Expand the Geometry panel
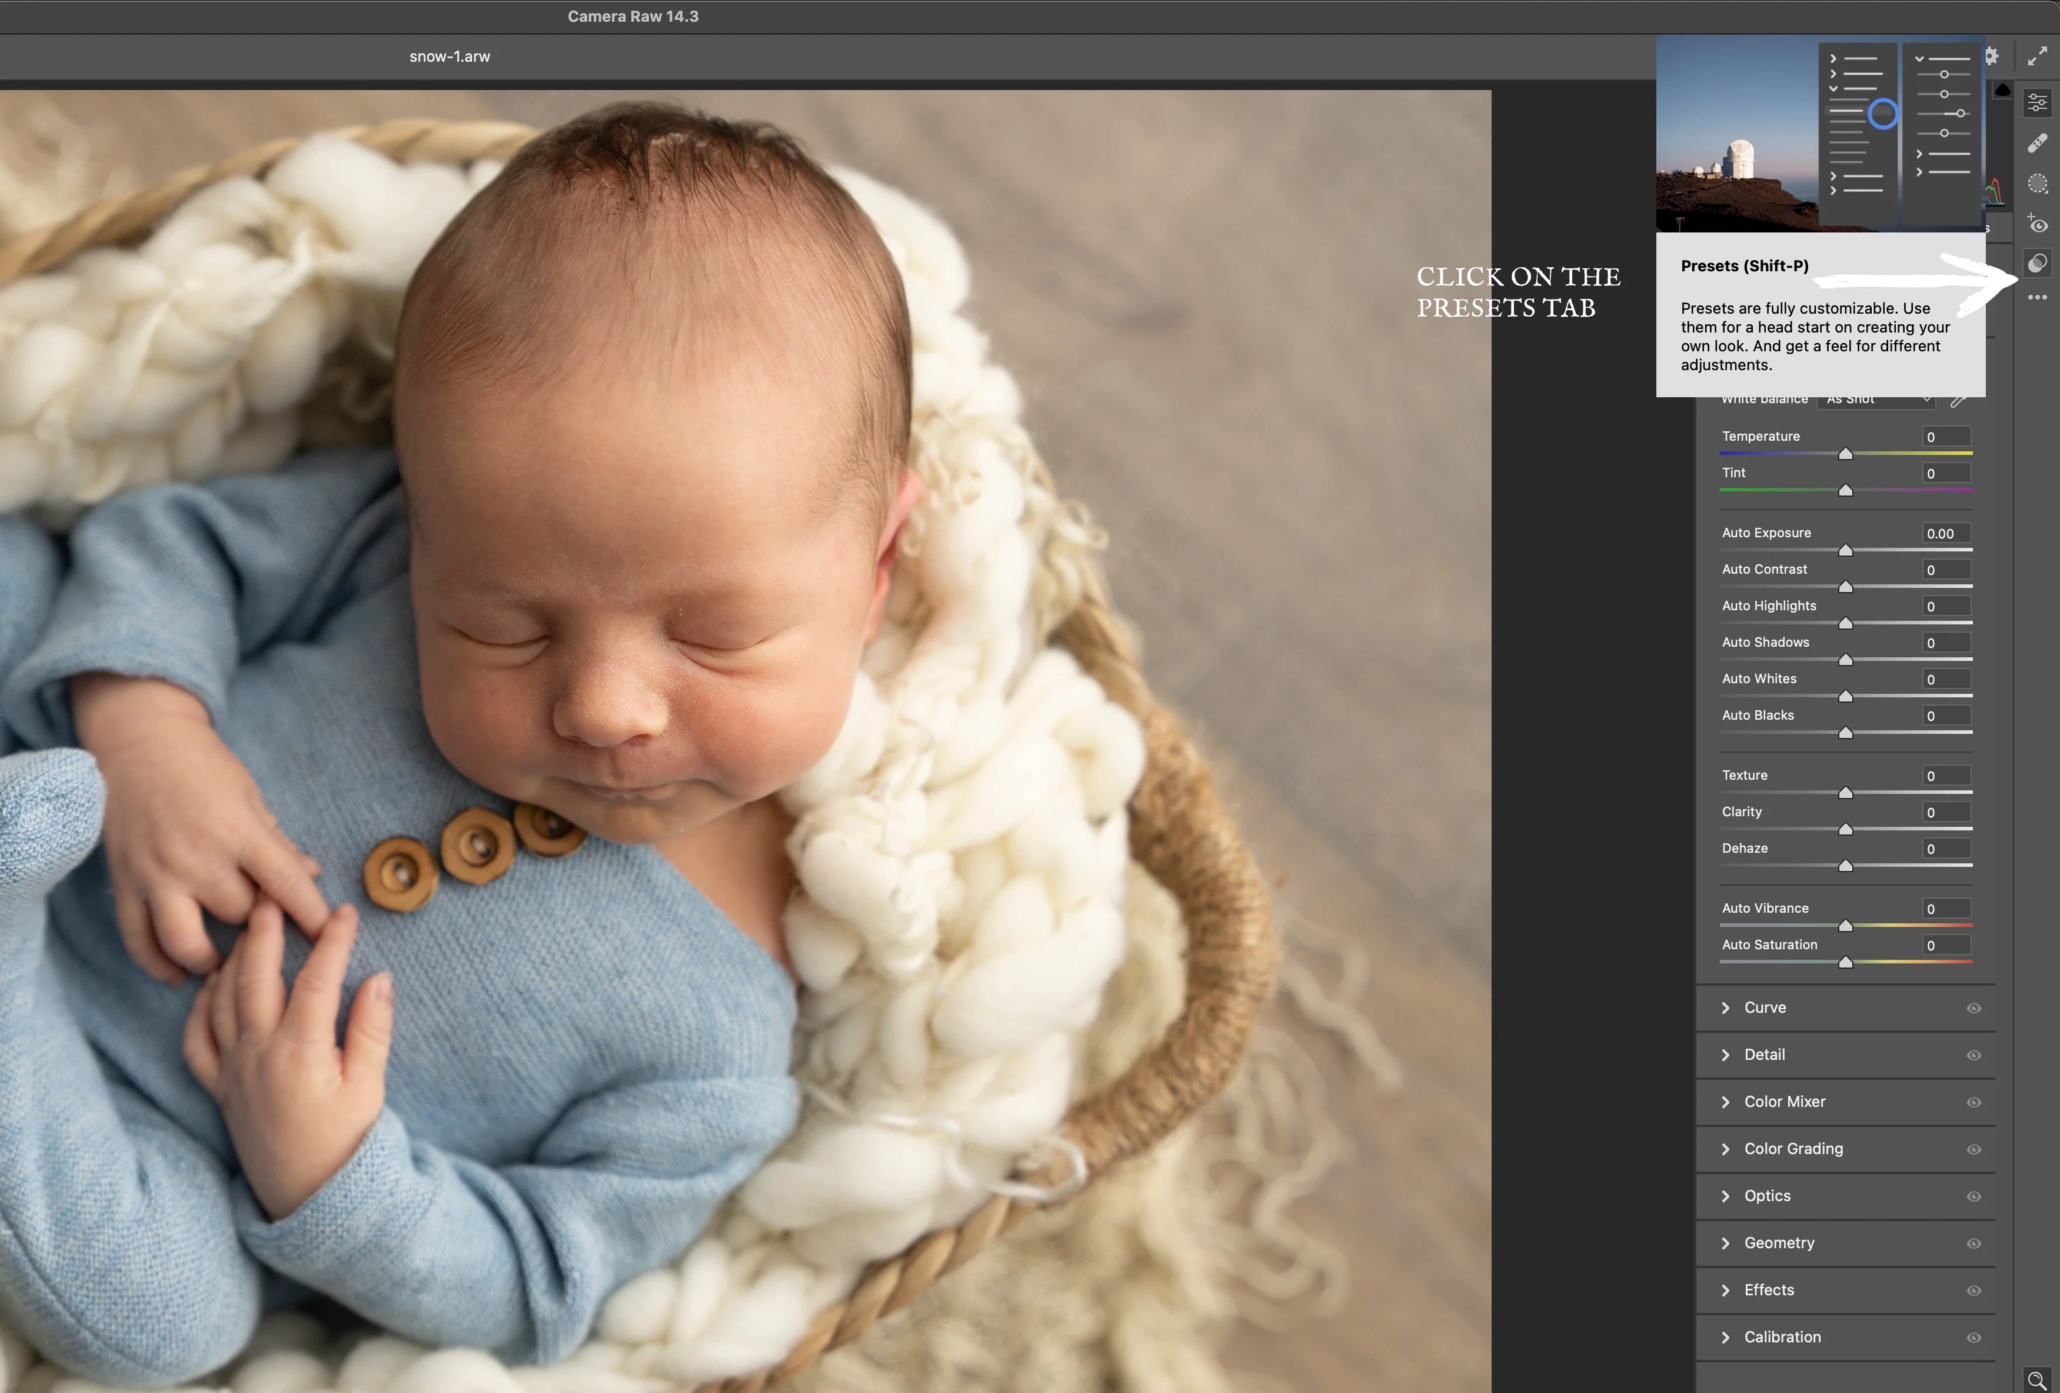Viewport: 2060px width, 1393px height. (1727, 1242)
